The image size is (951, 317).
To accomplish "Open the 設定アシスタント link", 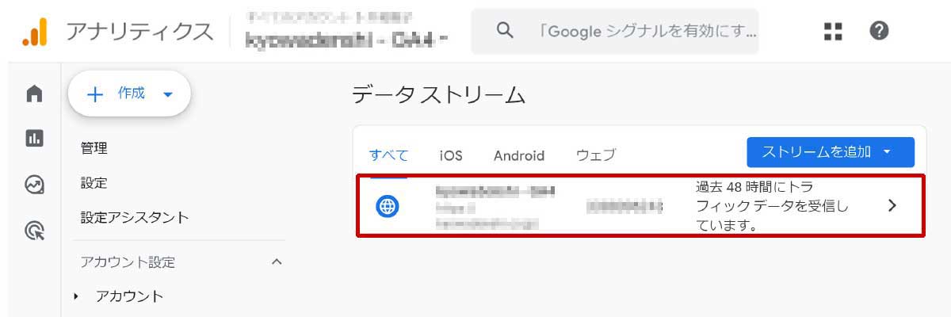I will tap(135, 217).
